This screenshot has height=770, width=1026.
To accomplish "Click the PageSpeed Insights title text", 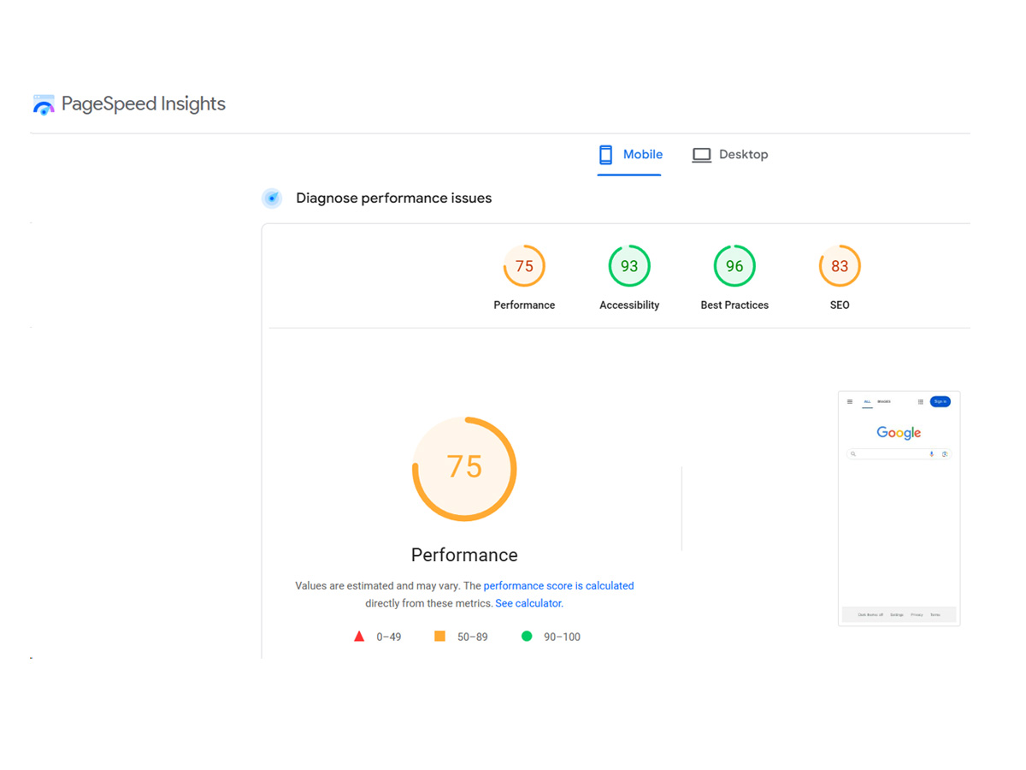I will pyautogui.click(x=144, y=104).
